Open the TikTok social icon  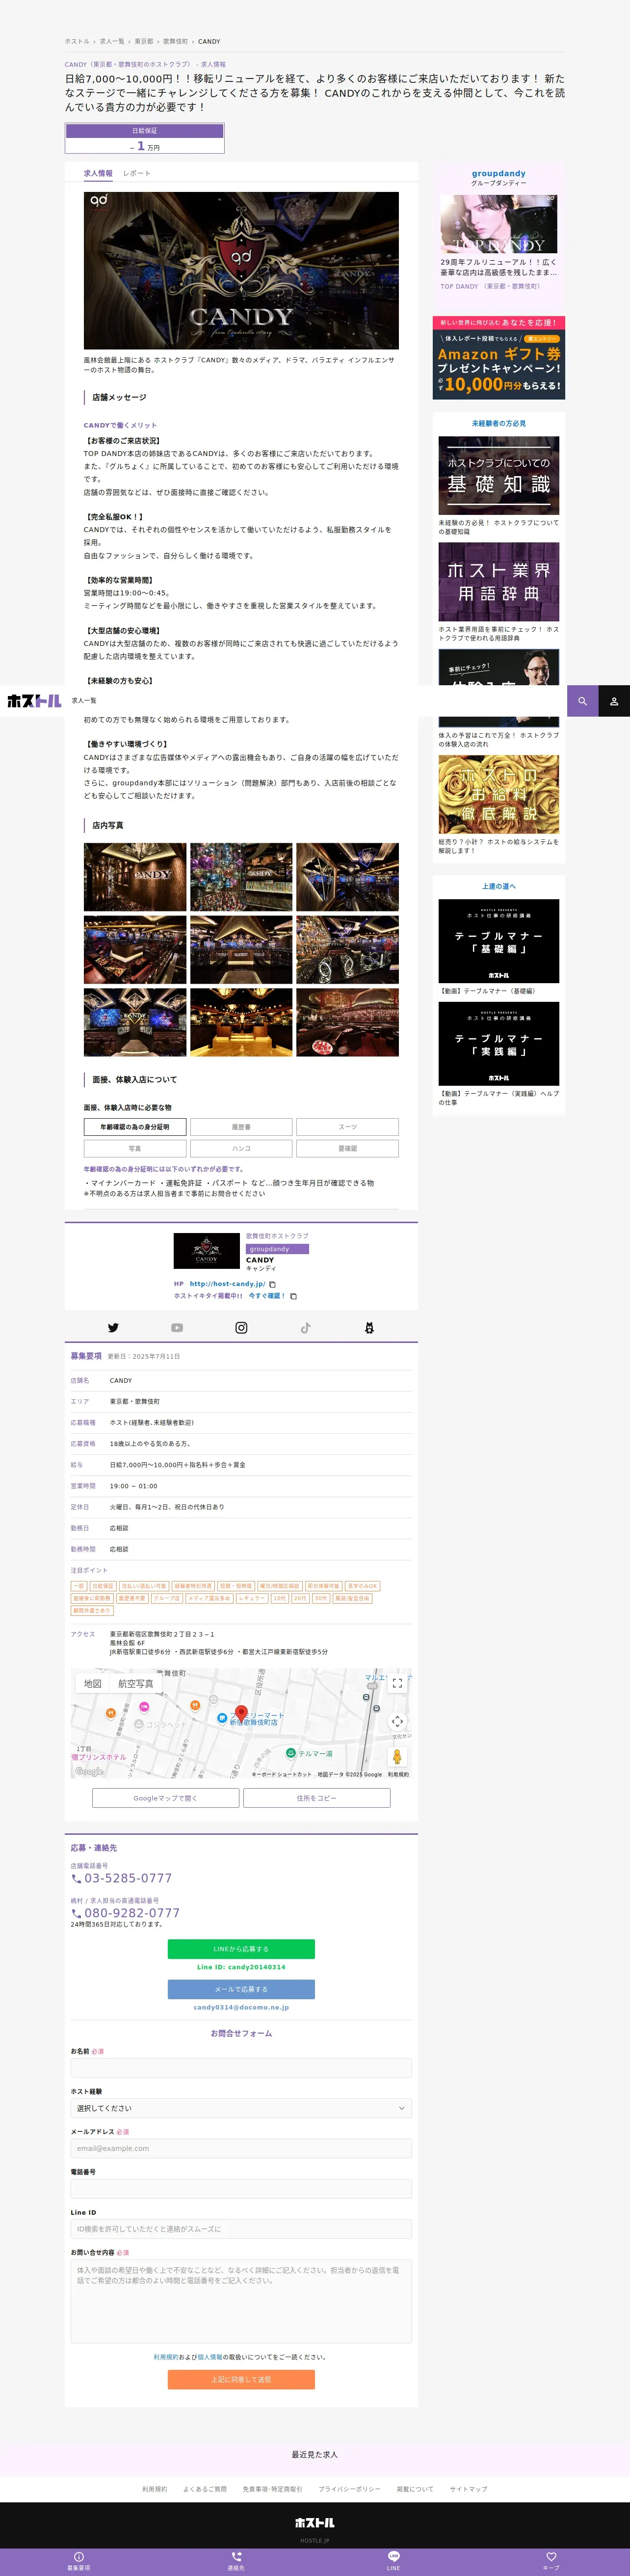[x=305, y=1328]
